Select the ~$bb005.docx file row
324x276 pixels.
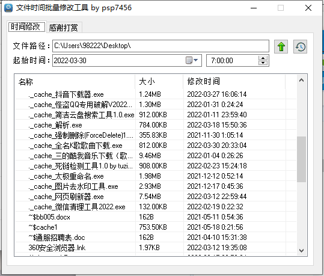156,217
